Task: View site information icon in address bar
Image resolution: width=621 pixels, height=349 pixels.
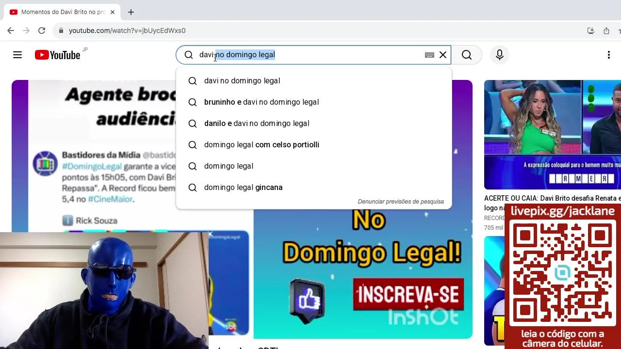Action: click(x=61, y=31)
